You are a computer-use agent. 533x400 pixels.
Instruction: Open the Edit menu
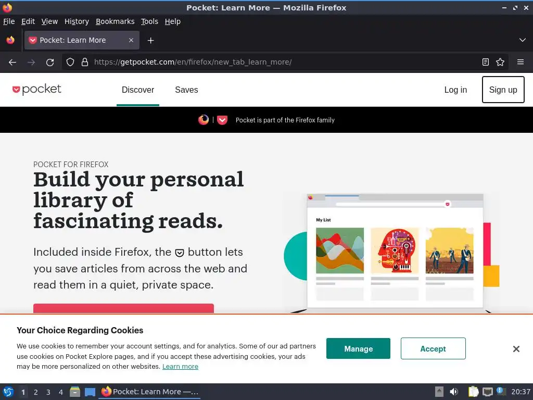28,21
